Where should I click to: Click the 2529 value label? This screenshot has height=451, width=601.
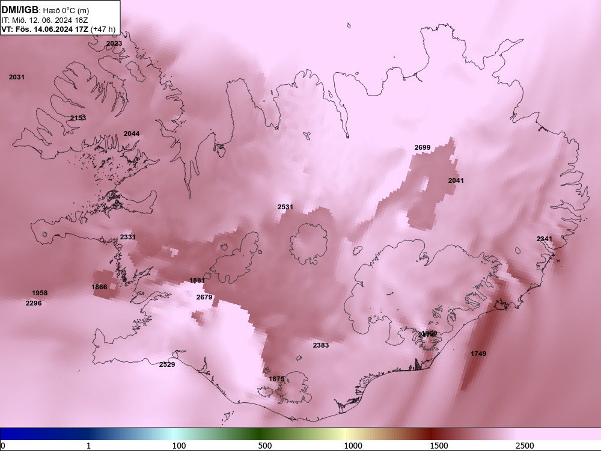point(166,364)
